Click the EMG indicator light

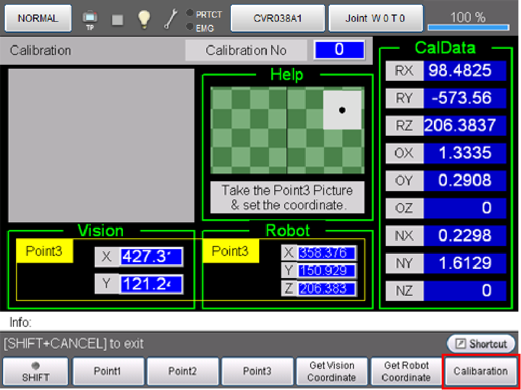190,27
